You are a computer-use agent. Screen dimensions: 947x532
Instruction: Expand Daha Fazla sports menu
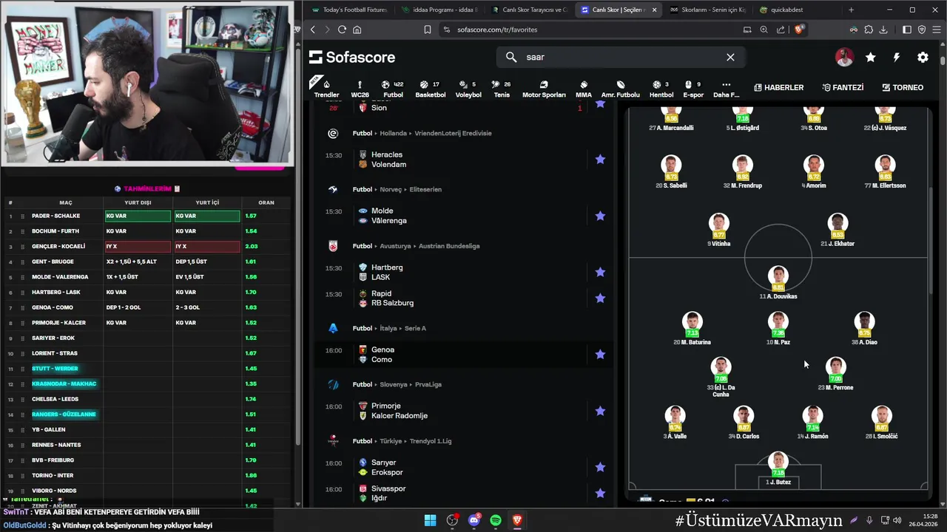[726, 89]
